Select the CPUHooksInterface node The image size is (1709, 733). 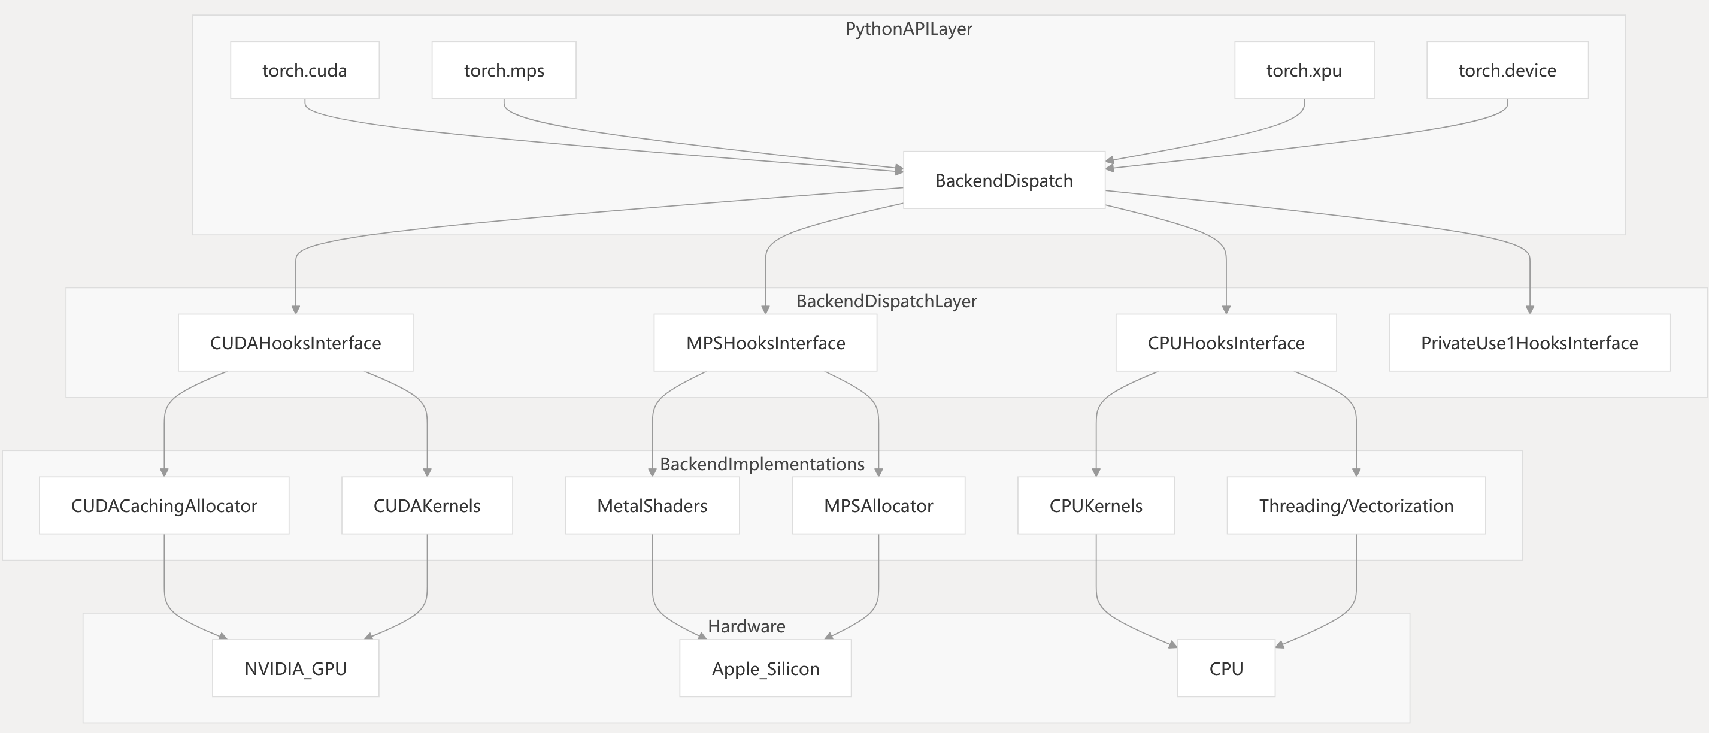tap(1225, 343)
